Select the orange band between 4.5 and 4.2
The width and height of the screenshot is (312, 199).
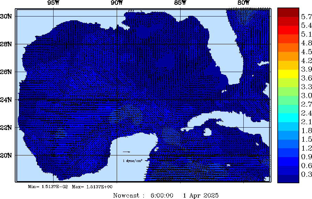[288, 56]
